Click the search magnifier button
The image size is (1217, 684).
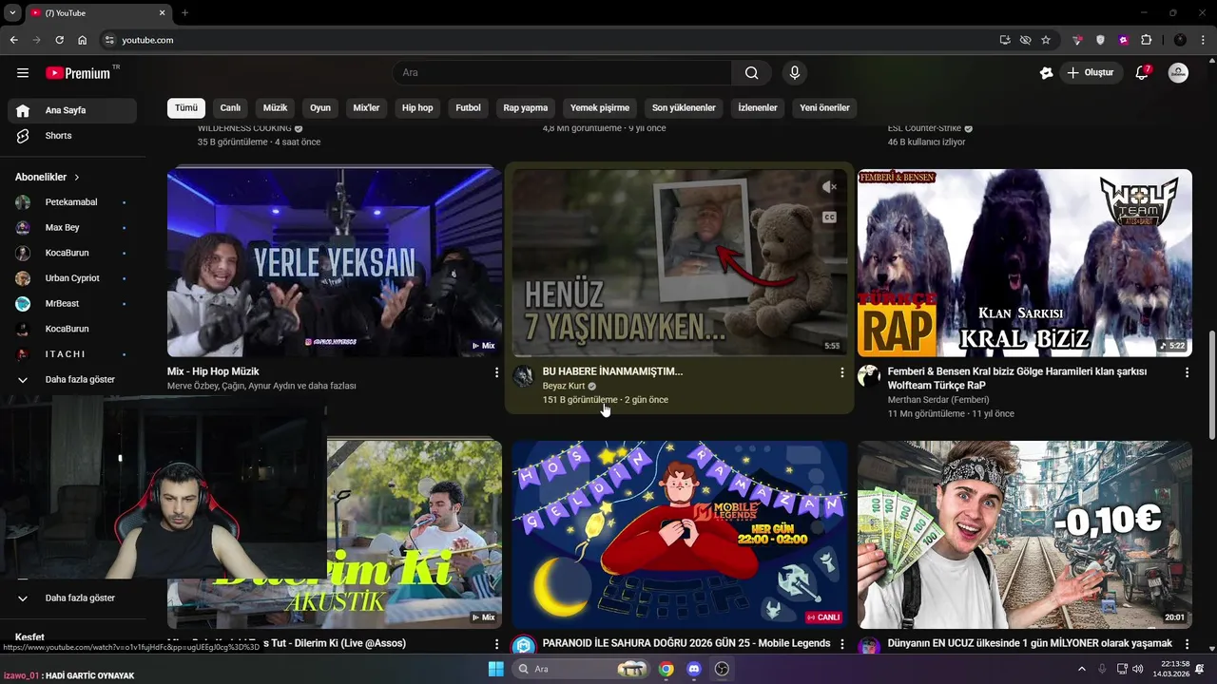tap(751, 73)
